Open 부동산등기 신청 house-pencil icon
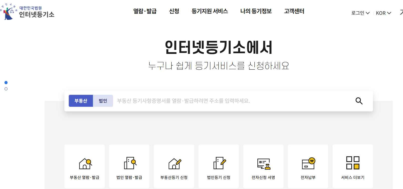This screenshot has width=403, height=189. (x=175, y=164)
